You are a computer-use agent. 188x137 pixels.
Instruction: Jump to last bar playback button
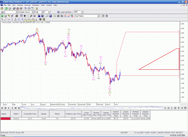coord(19,108)
